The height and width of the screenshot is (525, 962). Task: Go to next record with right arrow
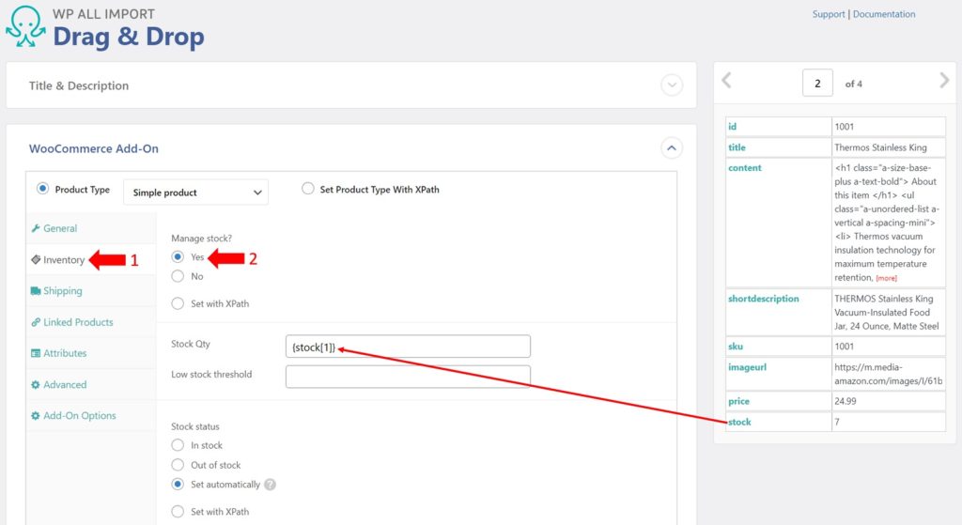(x=944, y=80)
